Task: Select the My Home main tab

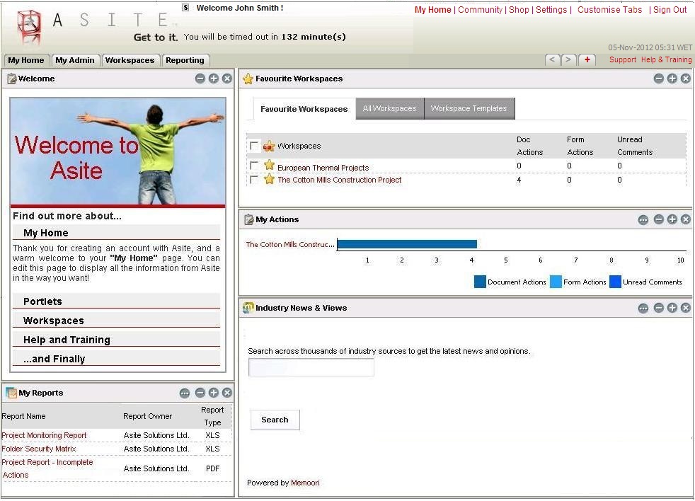Action: (x=26, y=60)
